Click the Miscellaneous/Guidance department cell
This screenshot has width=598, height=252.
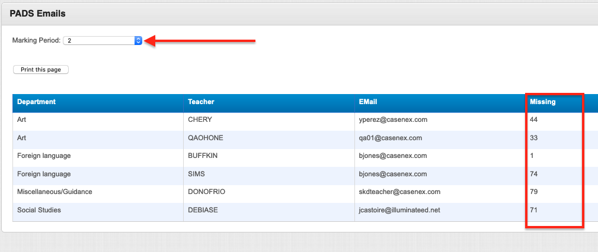click(55, 192)
